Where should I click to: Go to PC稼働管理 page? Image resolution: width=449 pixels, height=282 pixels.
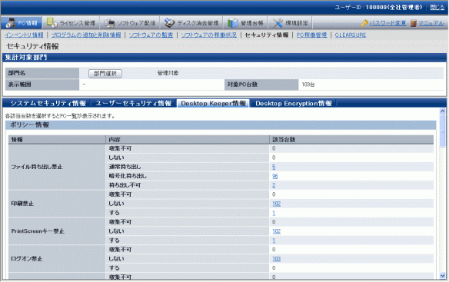pos(311,35)
